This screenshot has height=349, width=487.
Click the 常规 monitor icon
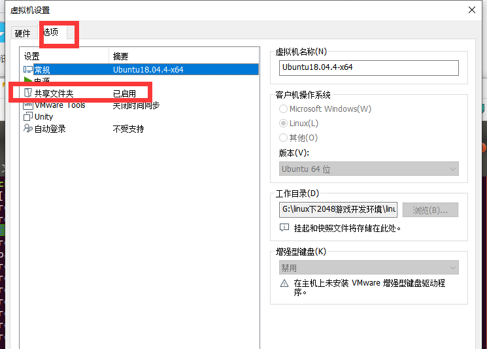28,69
